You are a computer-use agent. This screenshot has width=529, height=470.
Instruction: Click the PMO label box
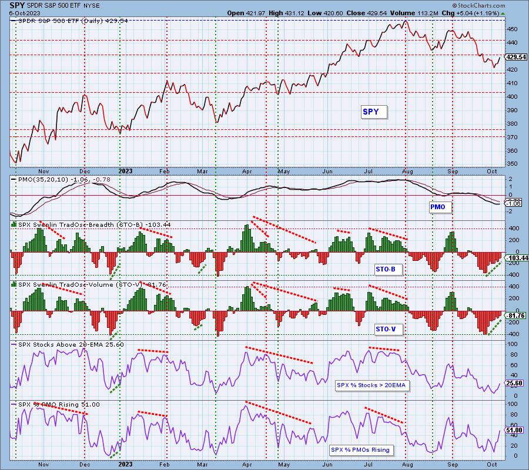tap(440, 207)
